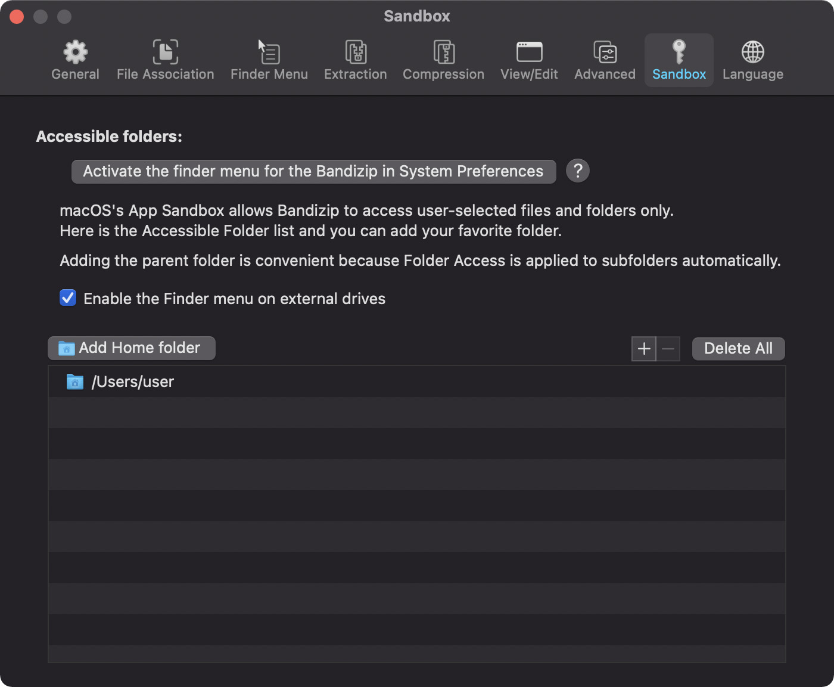The image size is (834, 687).
Task: Select the /Users/user folder row
Action: pyautogui.click(x=417, y=382)
